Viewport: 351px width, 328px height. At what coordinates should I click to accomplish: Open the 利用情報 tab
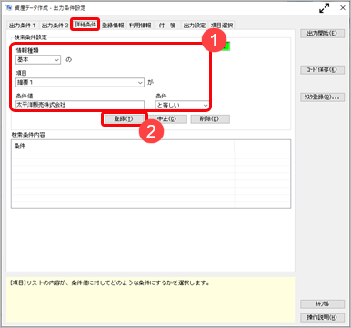140,26
